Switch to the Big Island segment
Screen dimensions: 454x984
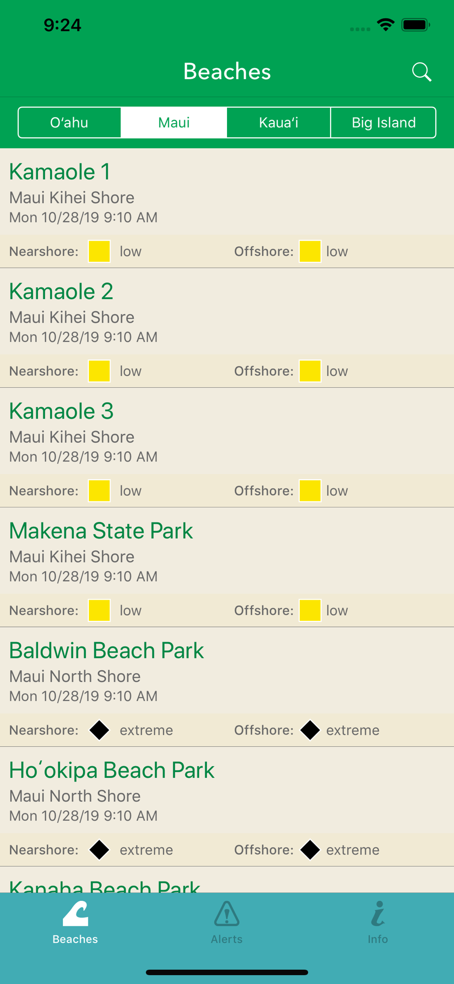(383, 123)
